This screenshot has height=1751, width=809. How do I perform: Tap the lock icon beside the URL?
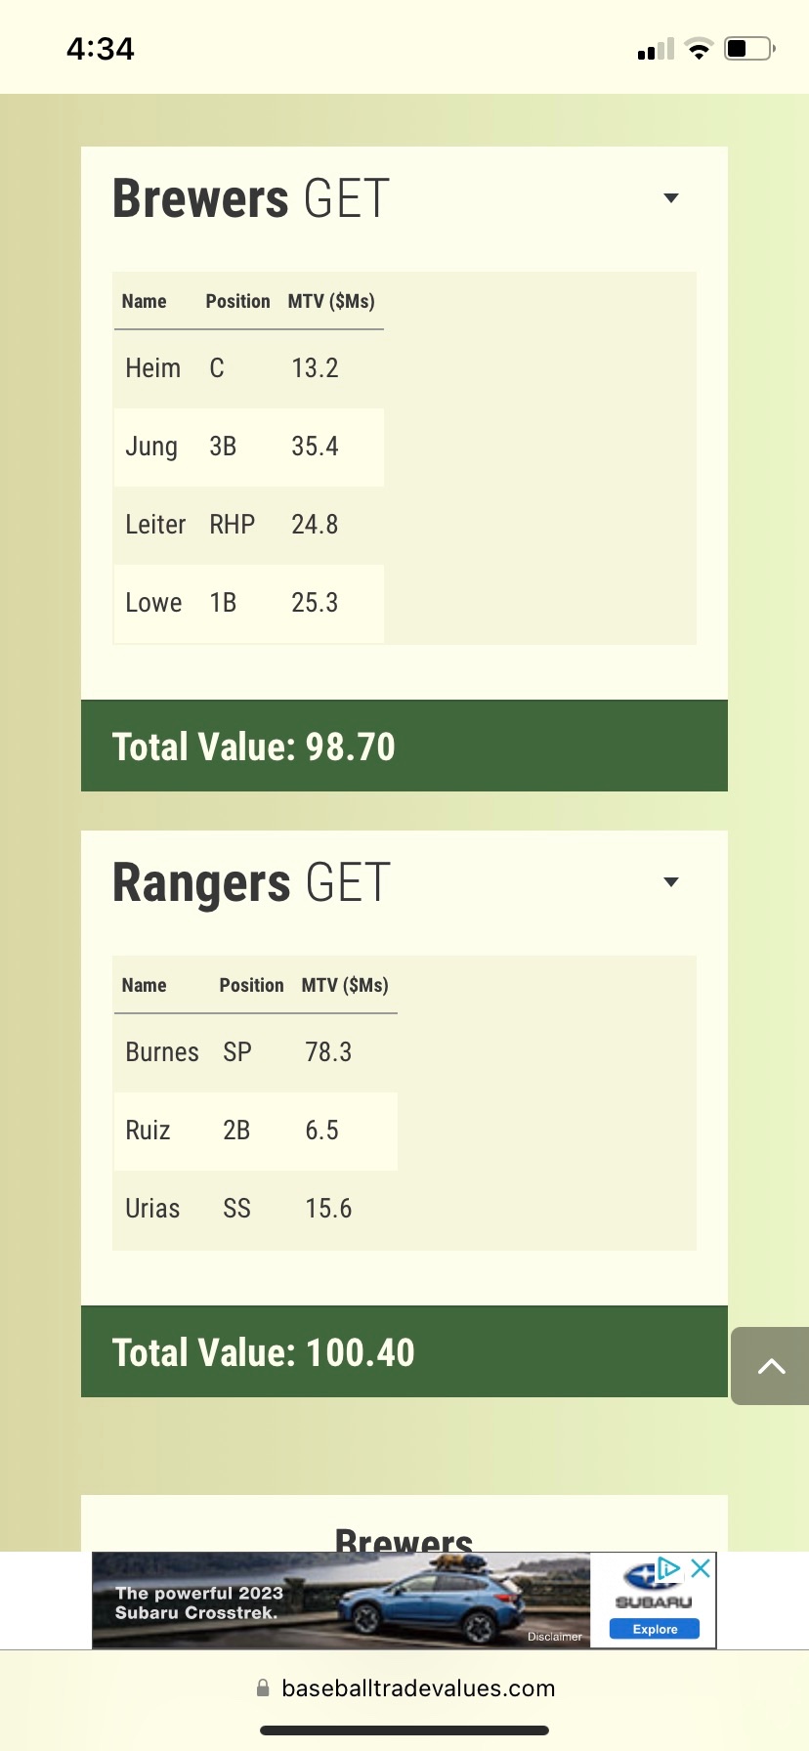point(263,1687)
